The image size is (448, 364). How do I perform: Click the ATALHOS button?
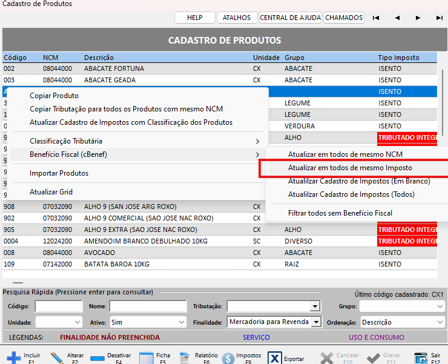pos(237,18)
